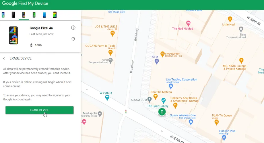Open the sweetgreen restaurant pin

162,53
